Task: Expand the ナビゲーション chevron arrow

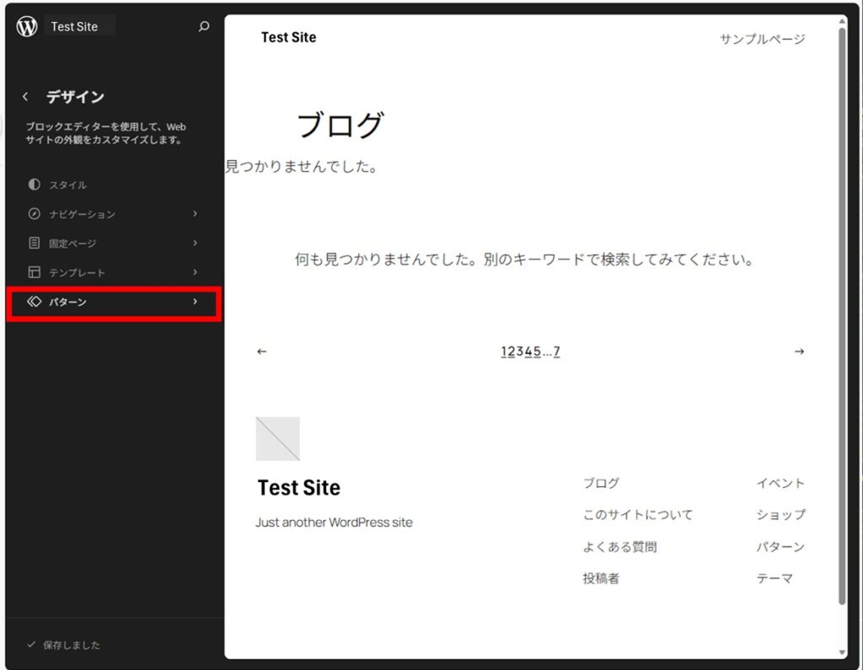Action: click(x=195, y=214)
